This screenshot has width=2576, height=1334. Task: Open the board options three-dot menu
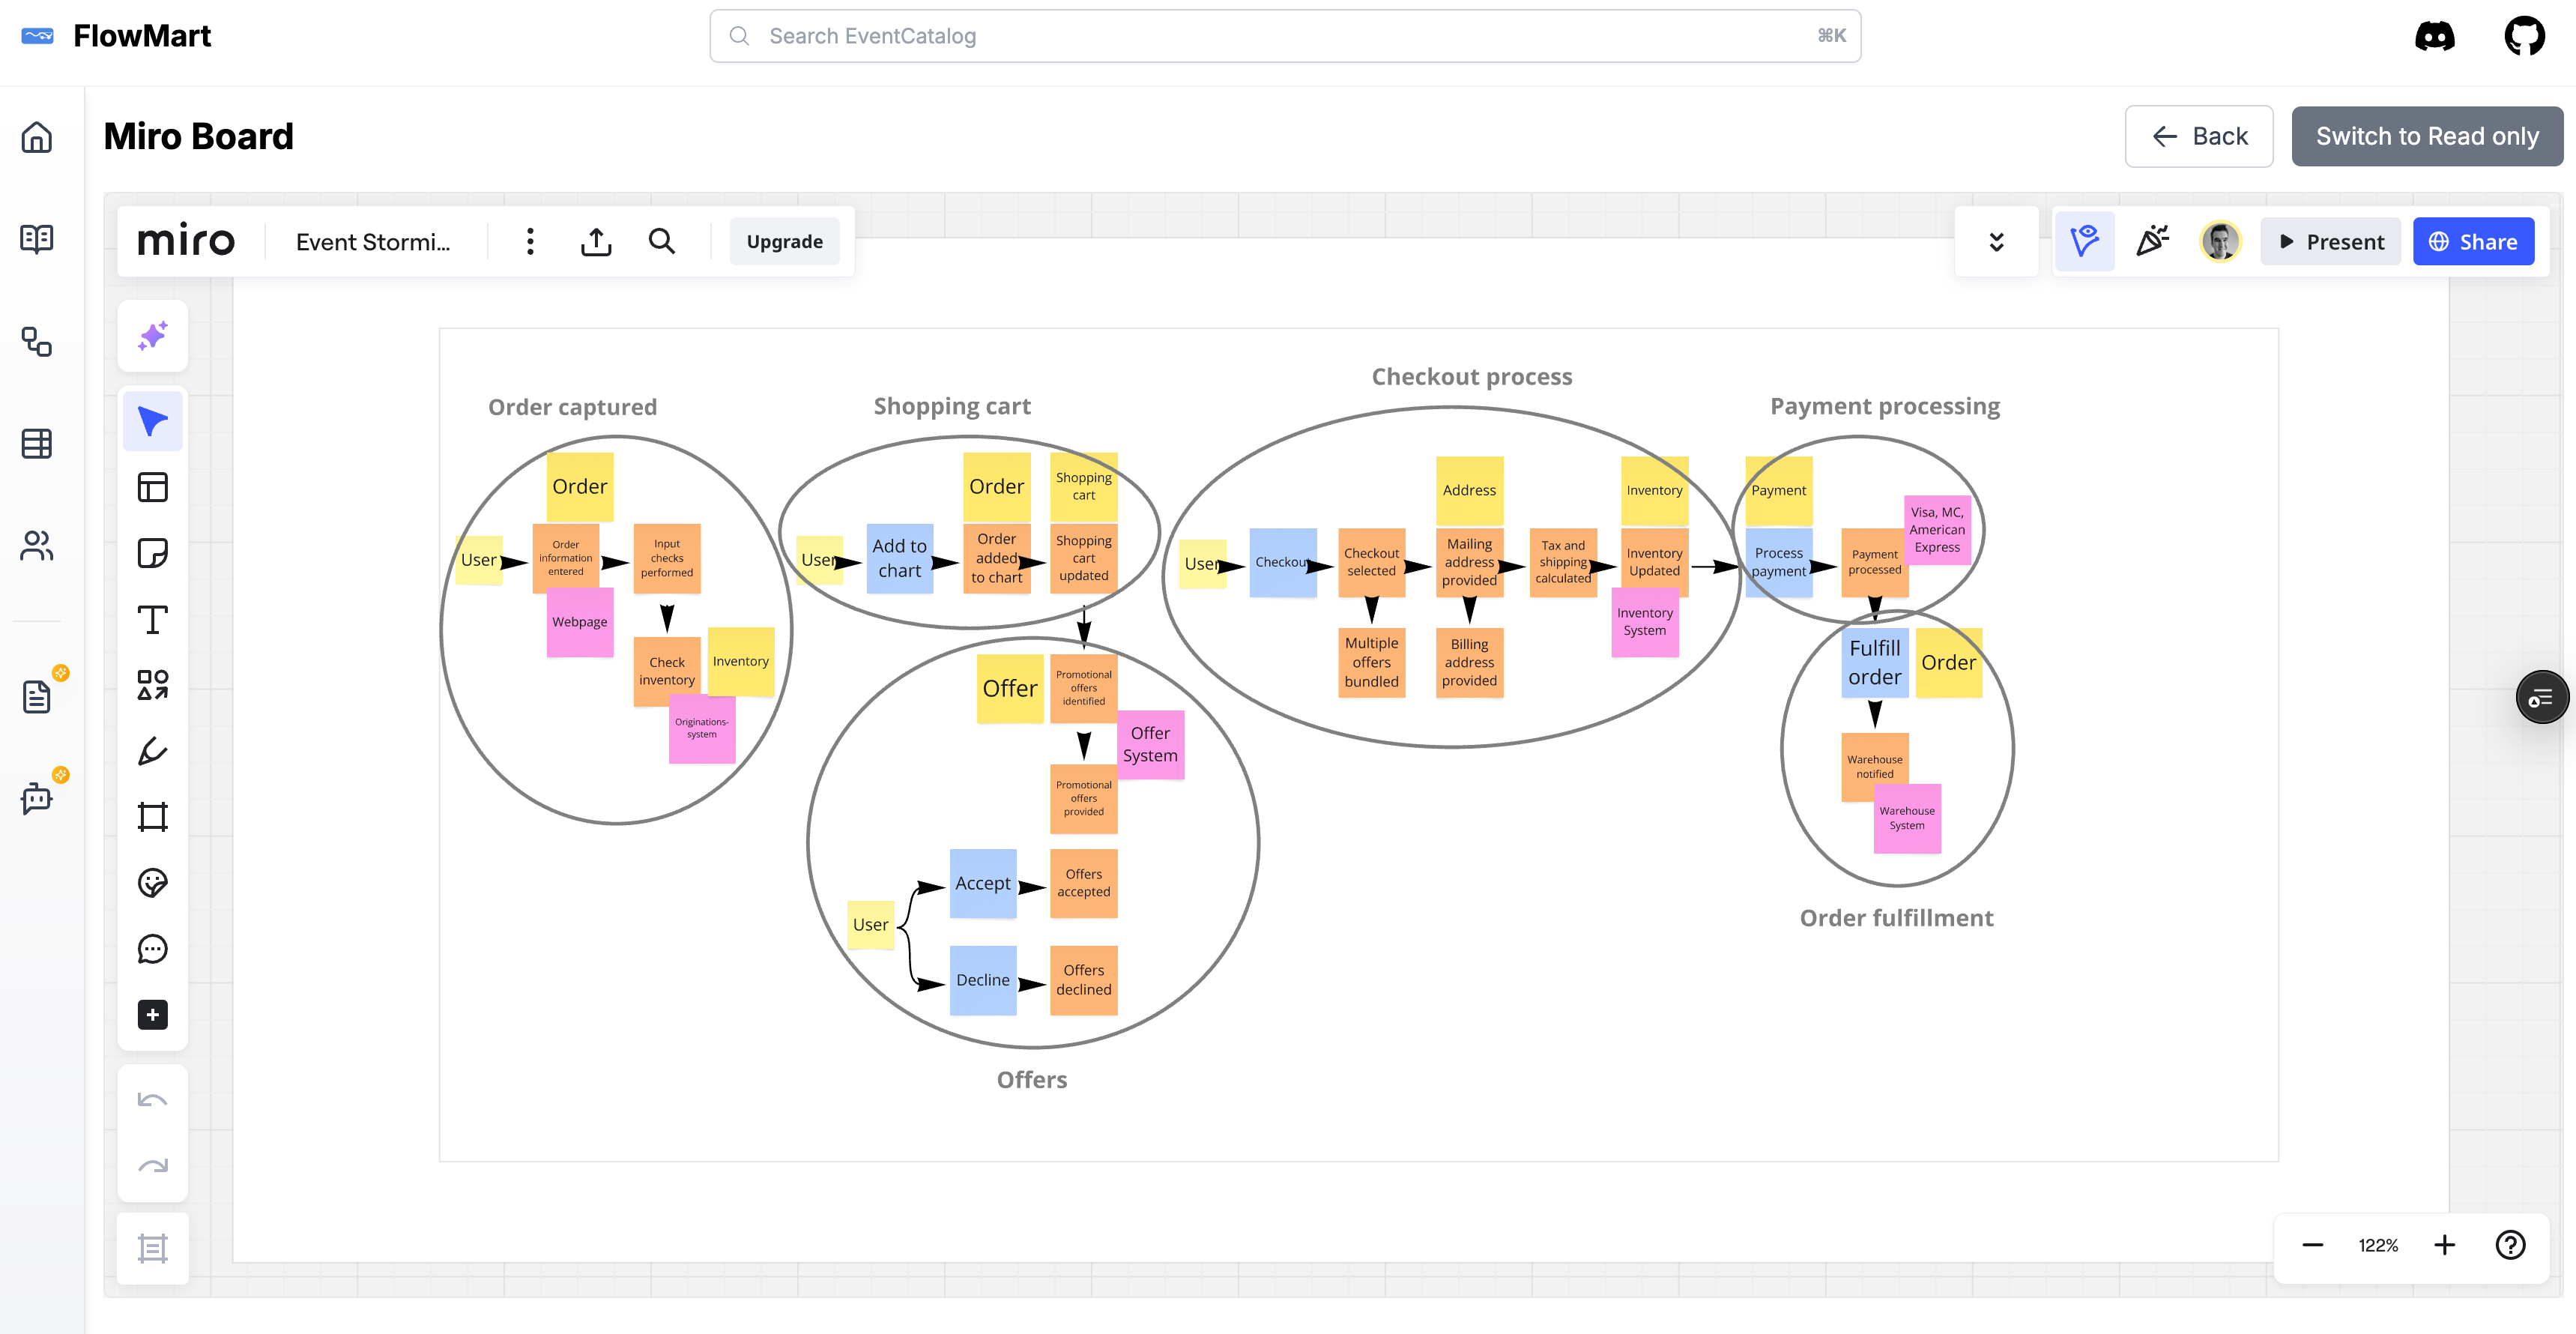[x=530, y=241]
